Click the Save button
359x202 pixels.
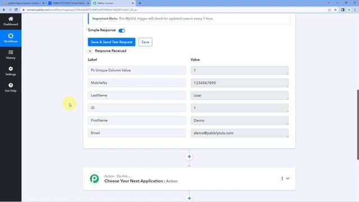pos(145,42)
